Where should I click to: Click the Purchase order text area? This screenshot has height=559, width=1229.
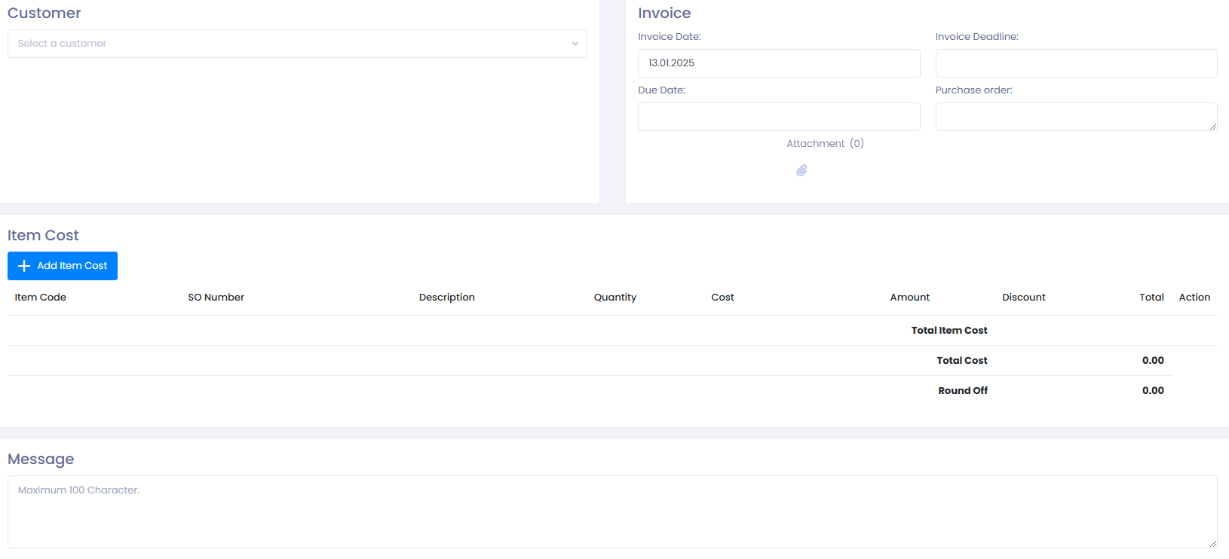click(x=1076, y=117)
